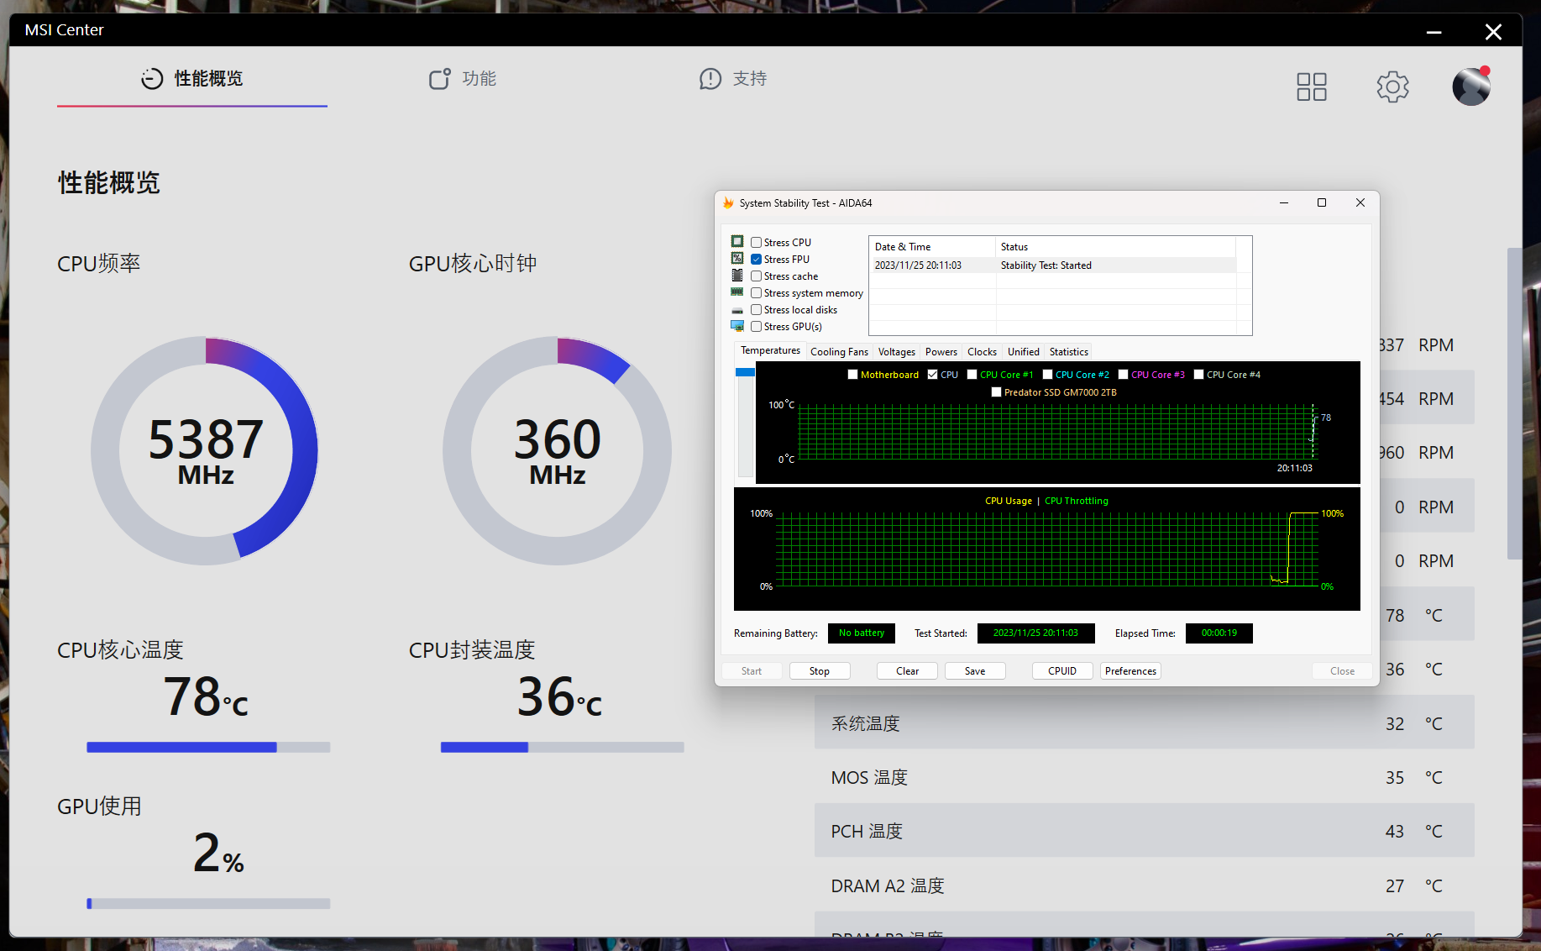
Task: Open the 功能 tab in MSI Center
Action: [463, 79]
